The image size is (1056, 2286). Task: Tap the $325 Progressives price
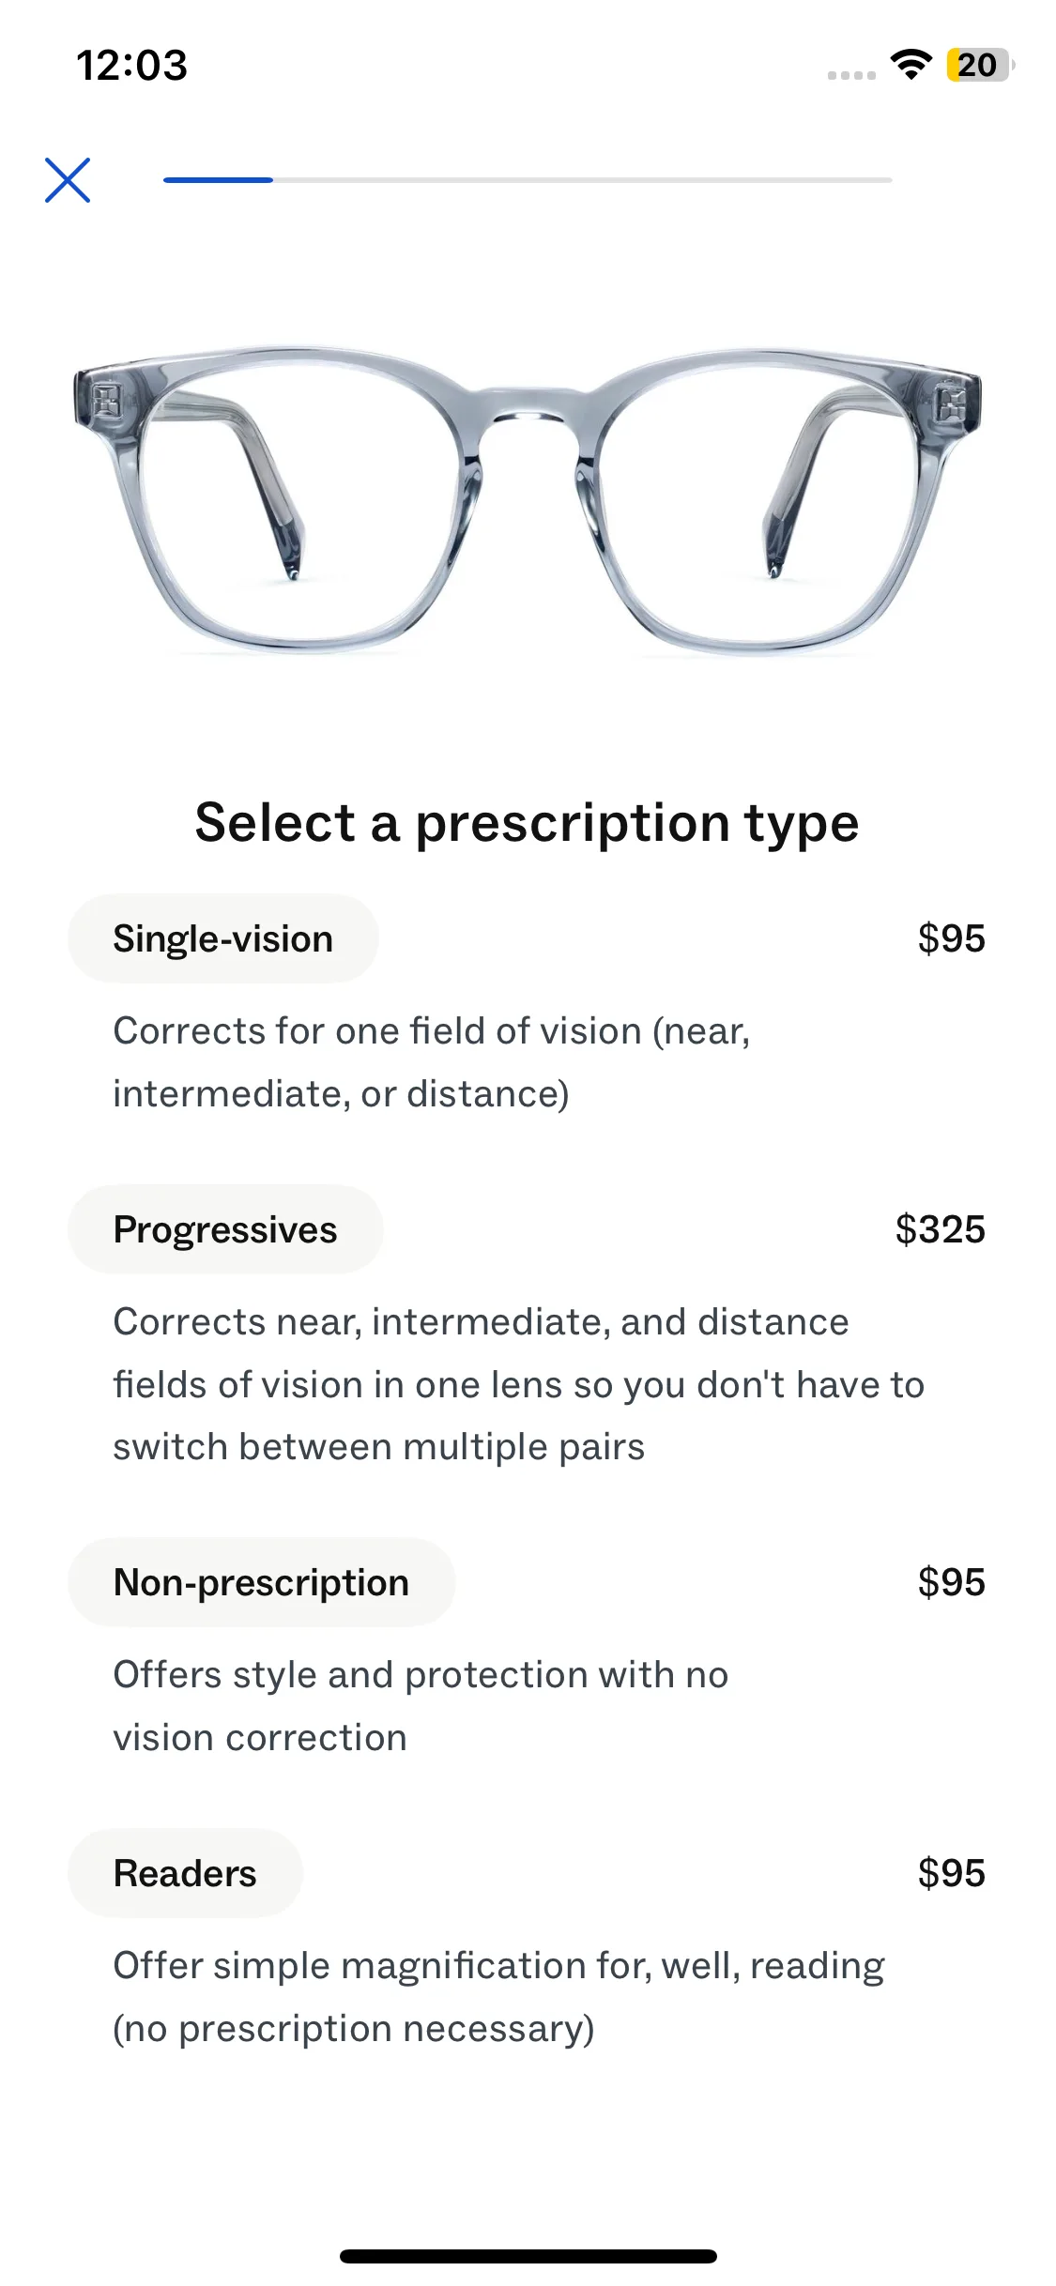(x=940, y=1229)
